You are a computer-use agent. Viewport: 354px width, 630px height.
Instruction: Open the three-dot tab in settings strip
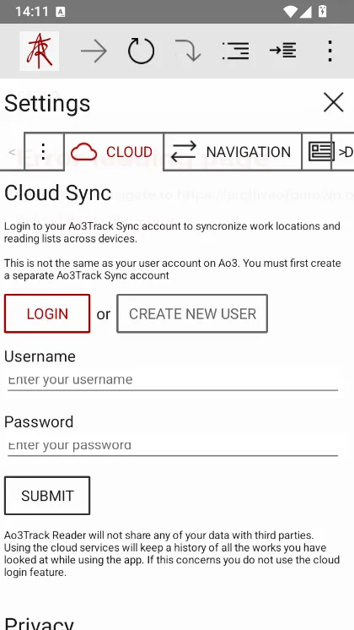coord(44,152)
